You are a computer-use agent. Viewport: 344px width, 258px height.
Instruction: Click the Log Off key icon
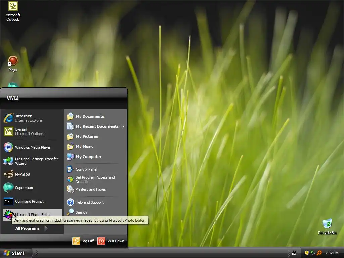[76, 241]
